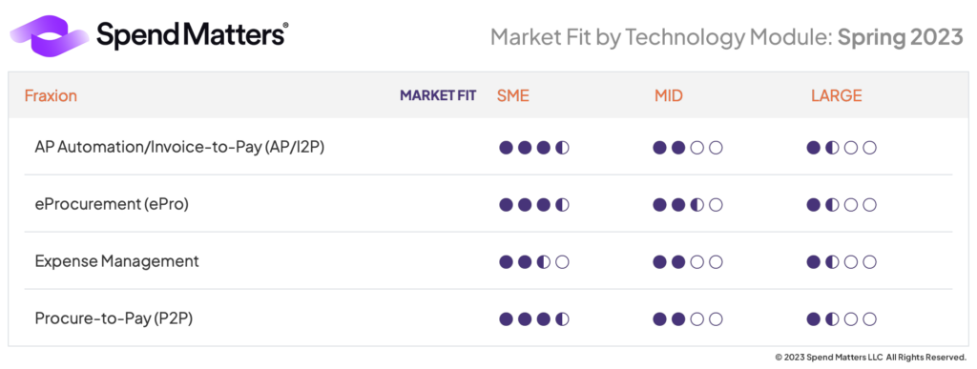Select the Expense Management row label
Image resolution: width=977 pixels, height=369 pixels.
coord(116,261)
